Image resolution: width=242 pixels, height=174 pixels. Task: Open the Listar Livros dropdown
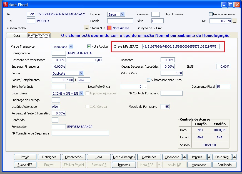coord(81,93)
